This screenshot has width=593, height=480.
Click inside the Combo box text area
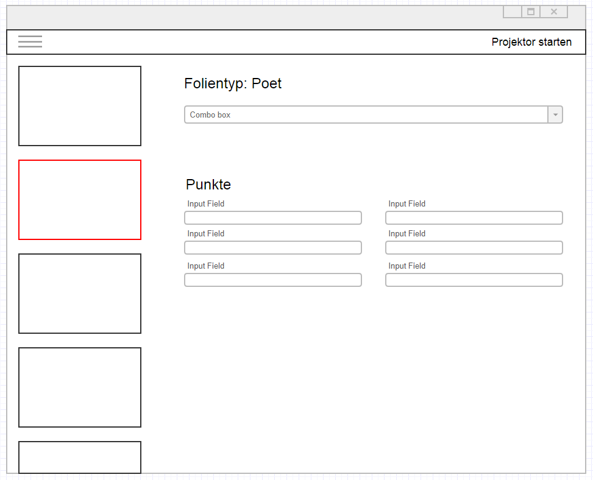click(366, 115)
